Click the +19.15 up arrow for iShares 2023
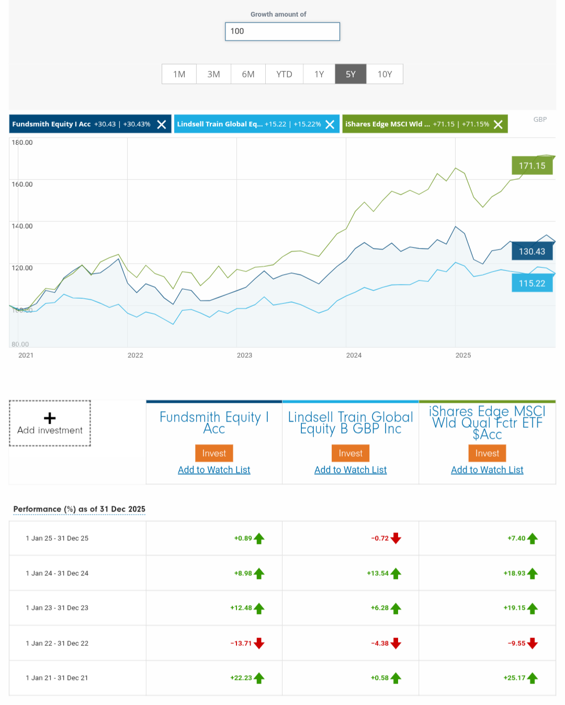Viewport: 565px width, 705px height. [x=533, y=608]
